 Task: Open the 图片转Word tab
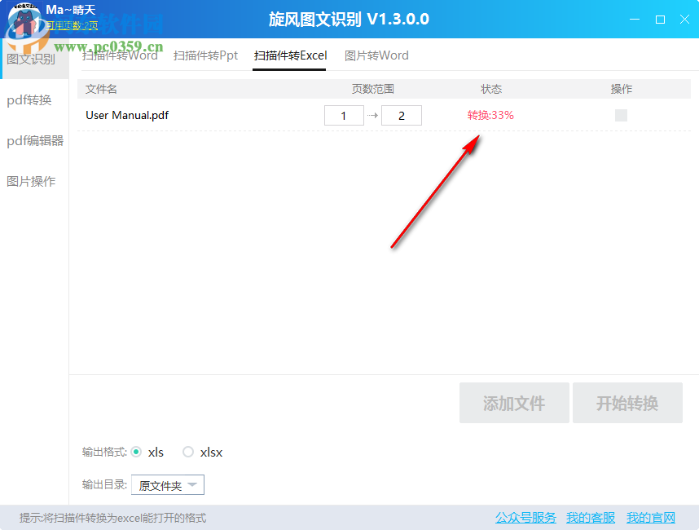click(376, 55)
